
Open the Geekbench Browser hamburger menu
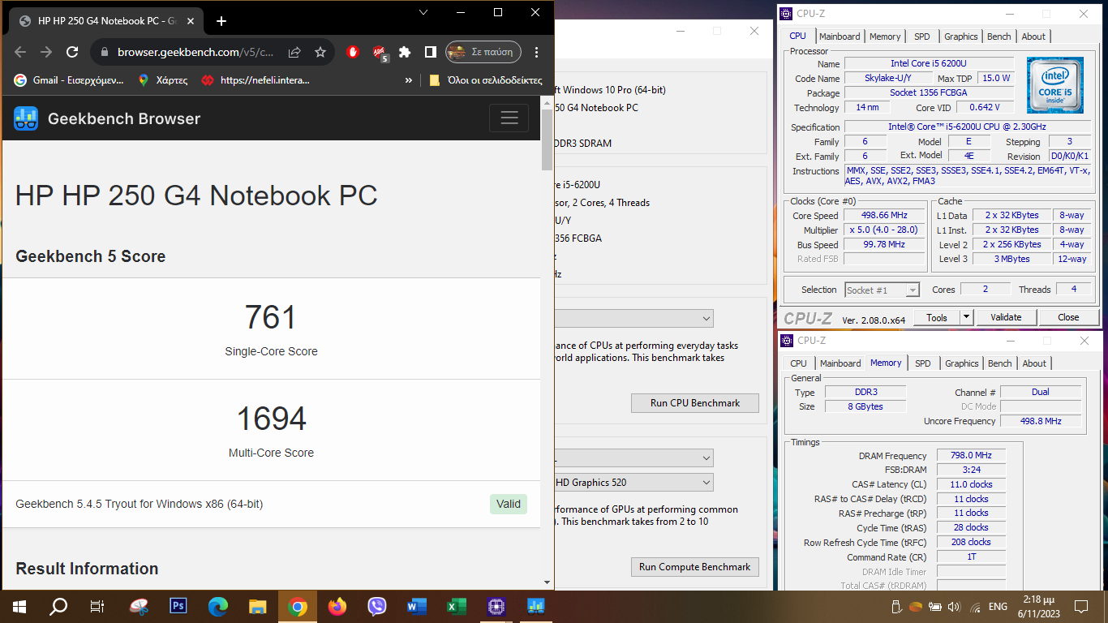click(509, 118)
